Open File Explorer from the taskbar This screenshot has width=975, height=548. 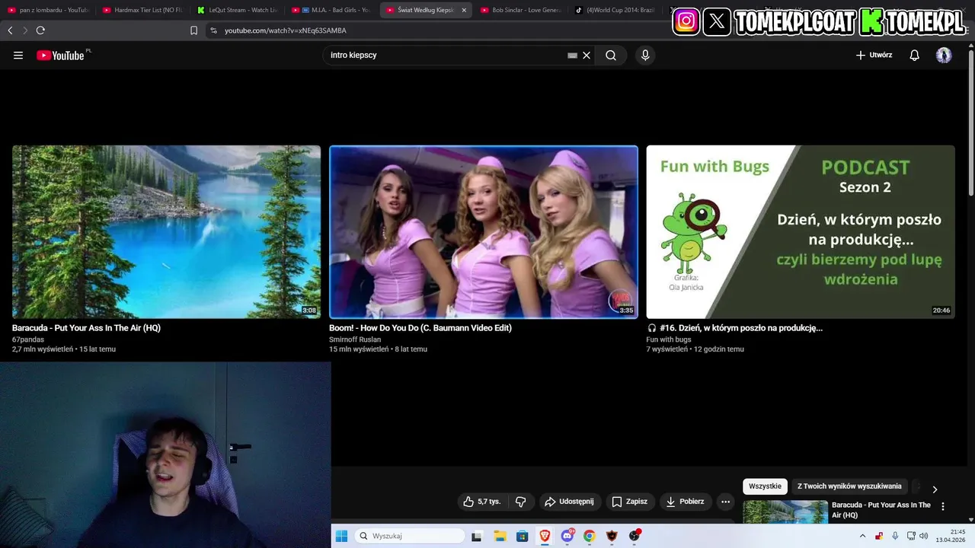coord(500,536)
